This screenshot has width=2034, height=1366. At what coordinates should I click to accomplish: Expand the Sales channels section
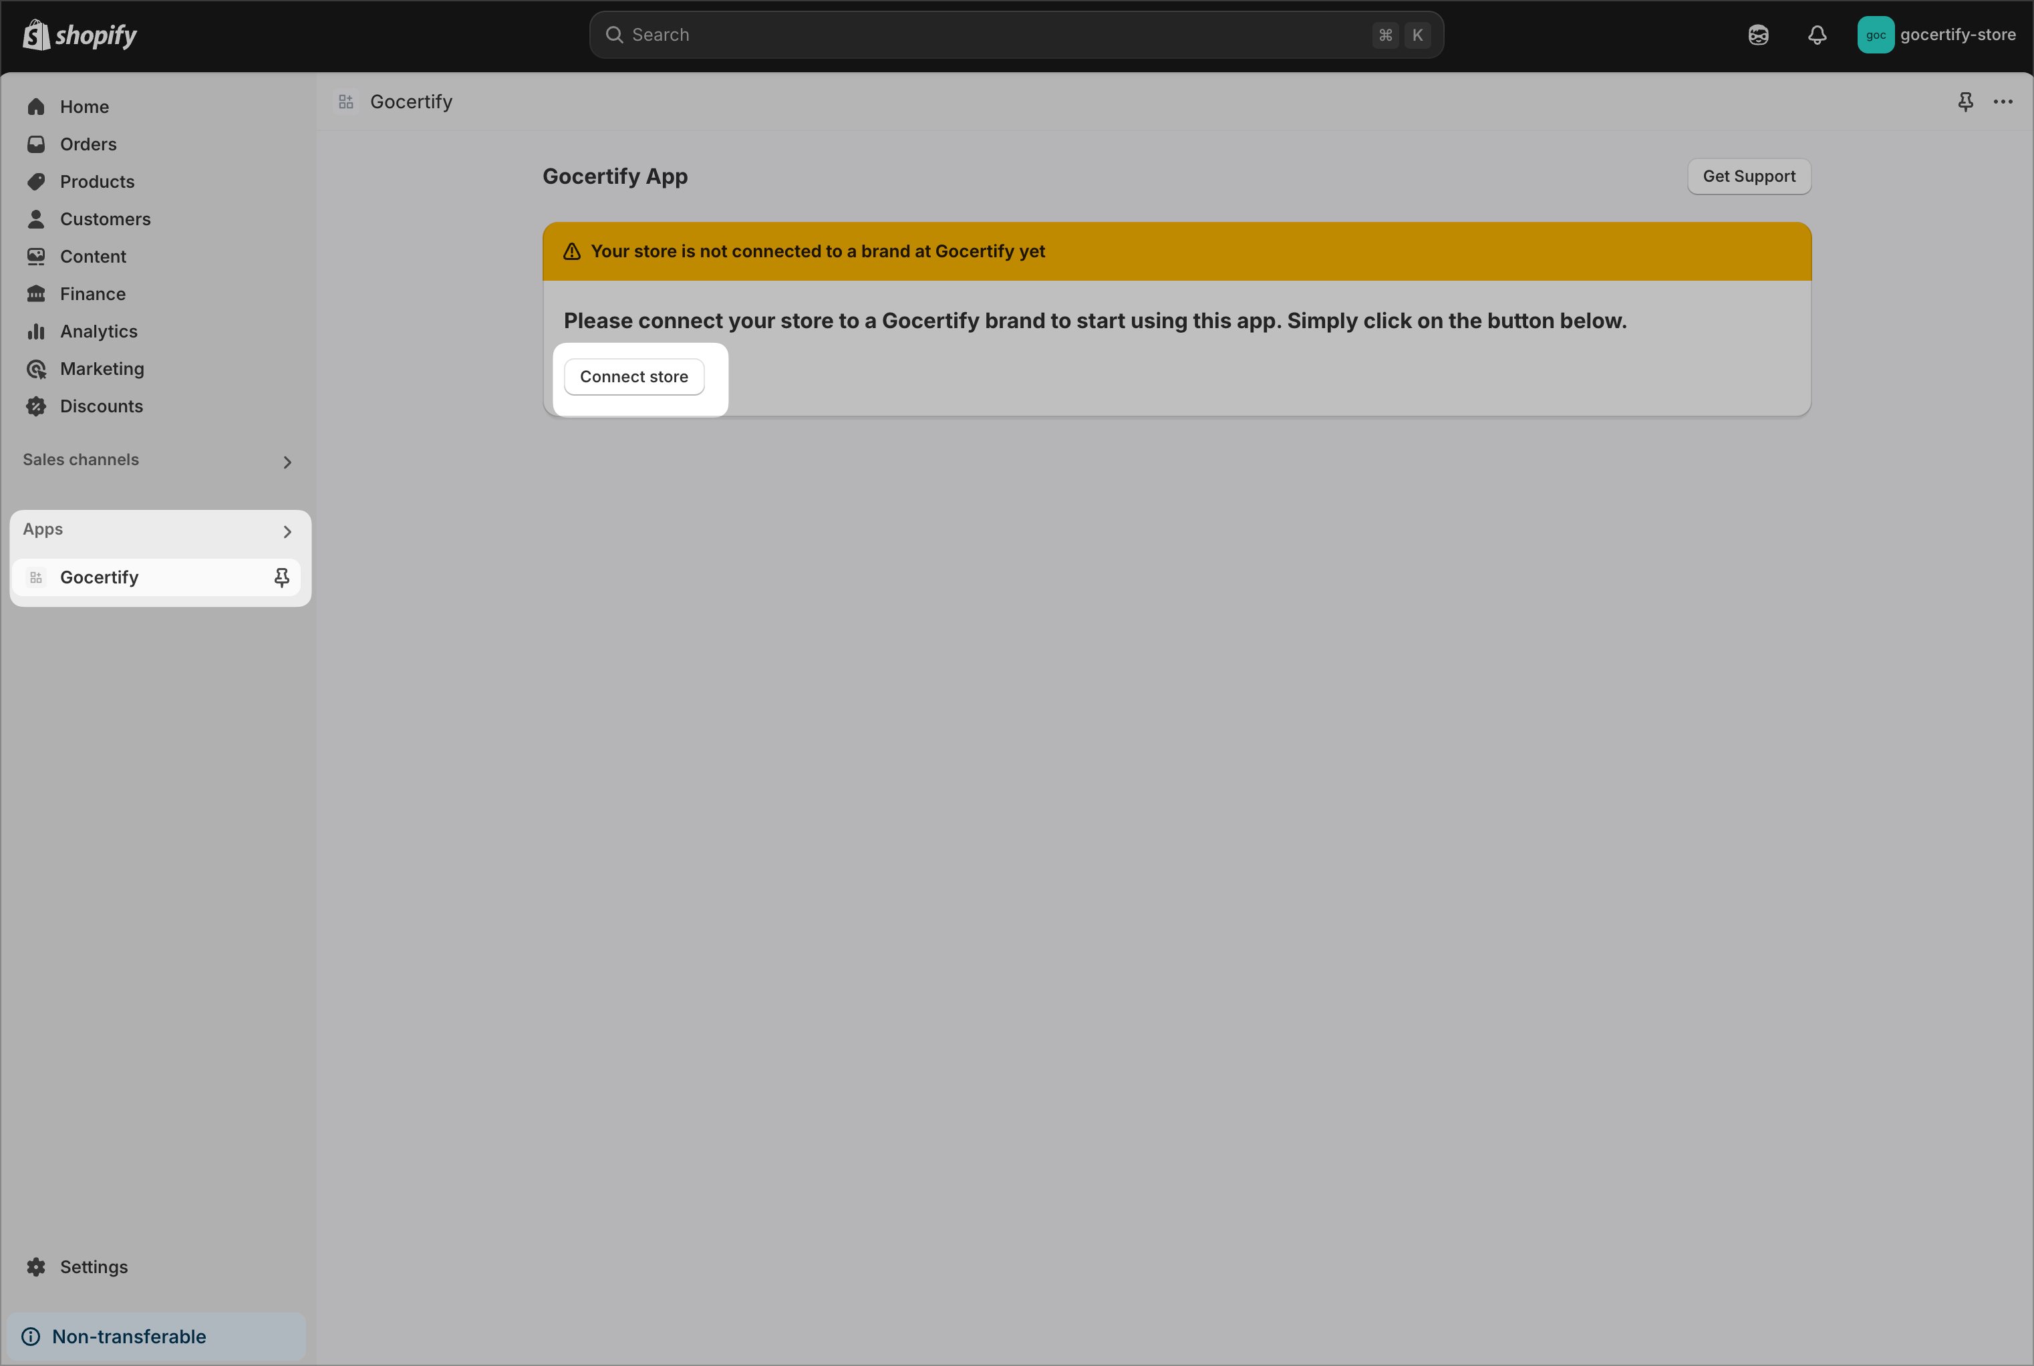pos(287,462)
